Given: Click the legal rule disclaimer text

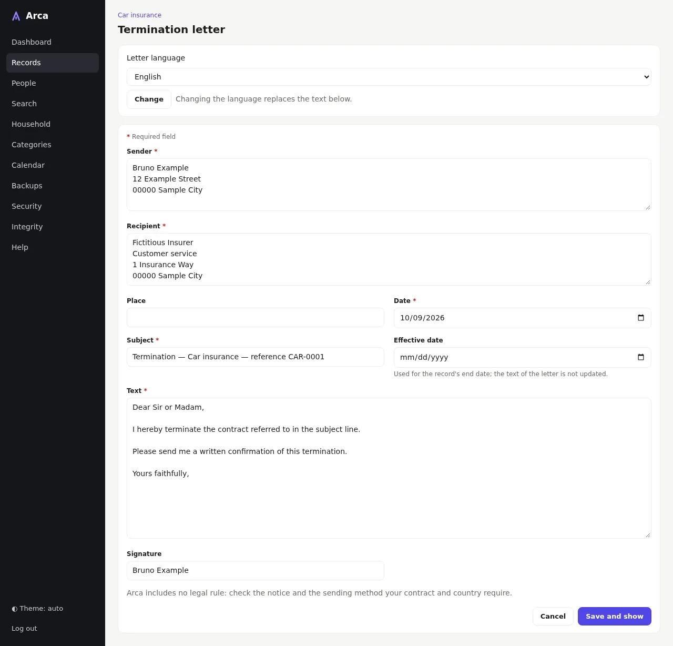Looking at the screenshot, I should pos(319,593).
